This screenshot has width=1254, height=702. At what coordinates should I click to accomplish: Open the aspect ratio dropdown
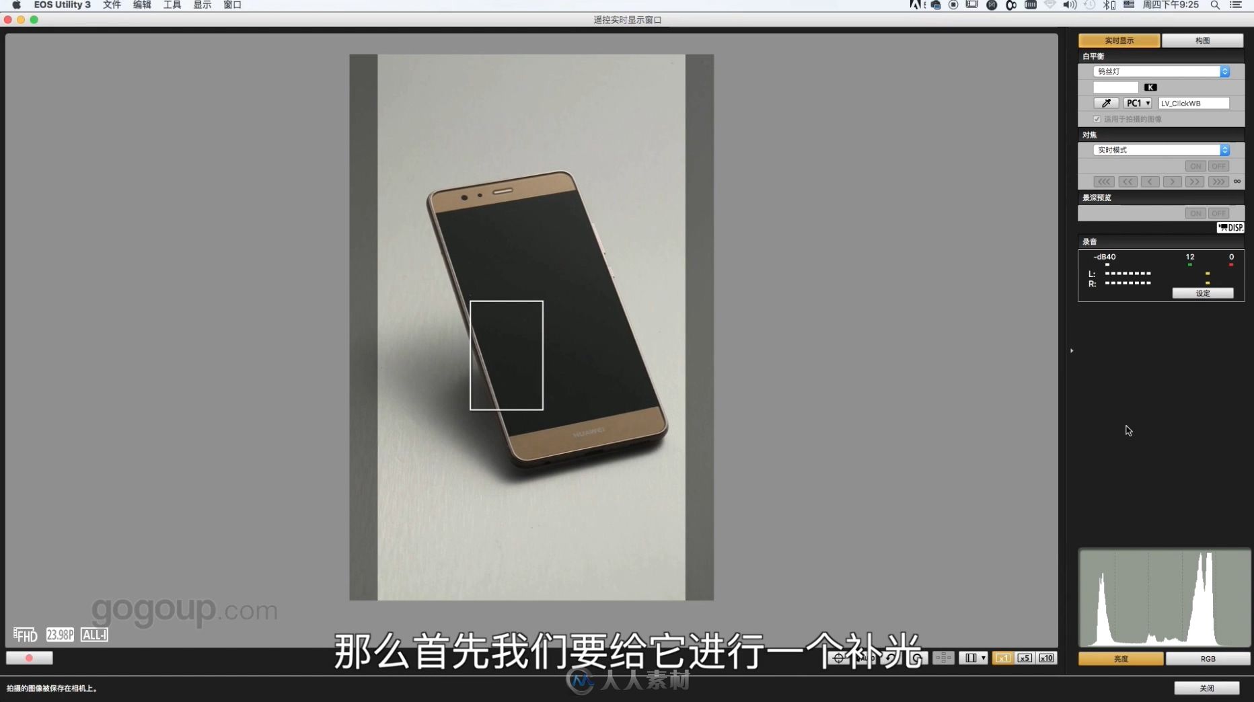point(973,658)
